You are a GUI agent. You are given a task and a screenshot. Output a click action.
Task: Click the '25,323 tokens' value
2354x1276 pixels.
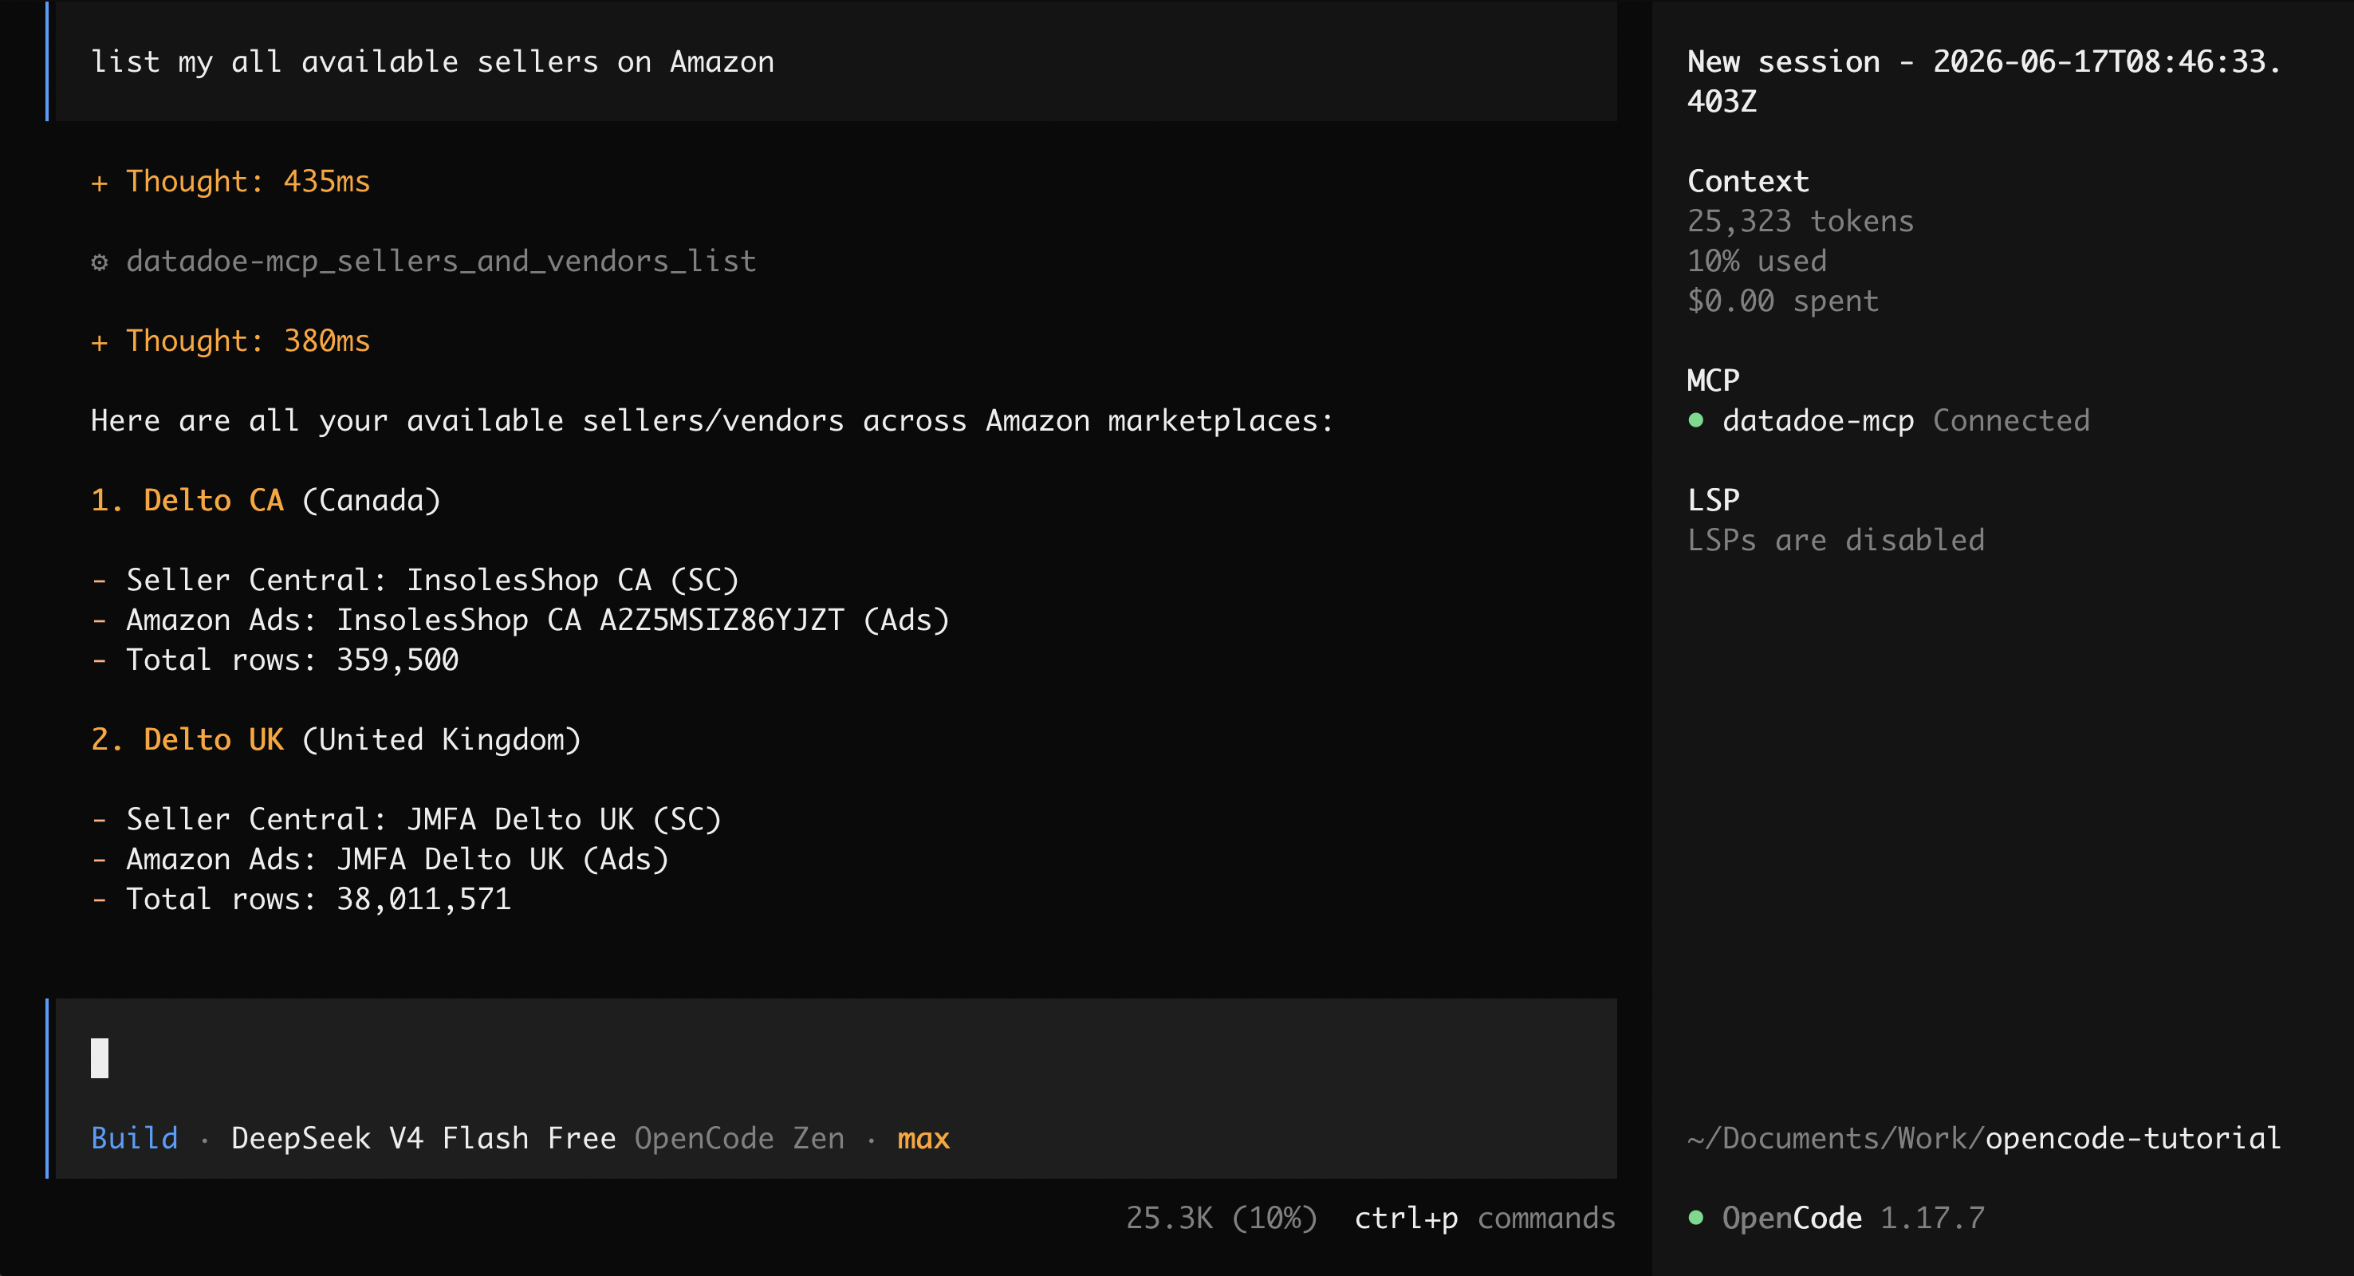pyautogui.click(x=1801, y=221)
